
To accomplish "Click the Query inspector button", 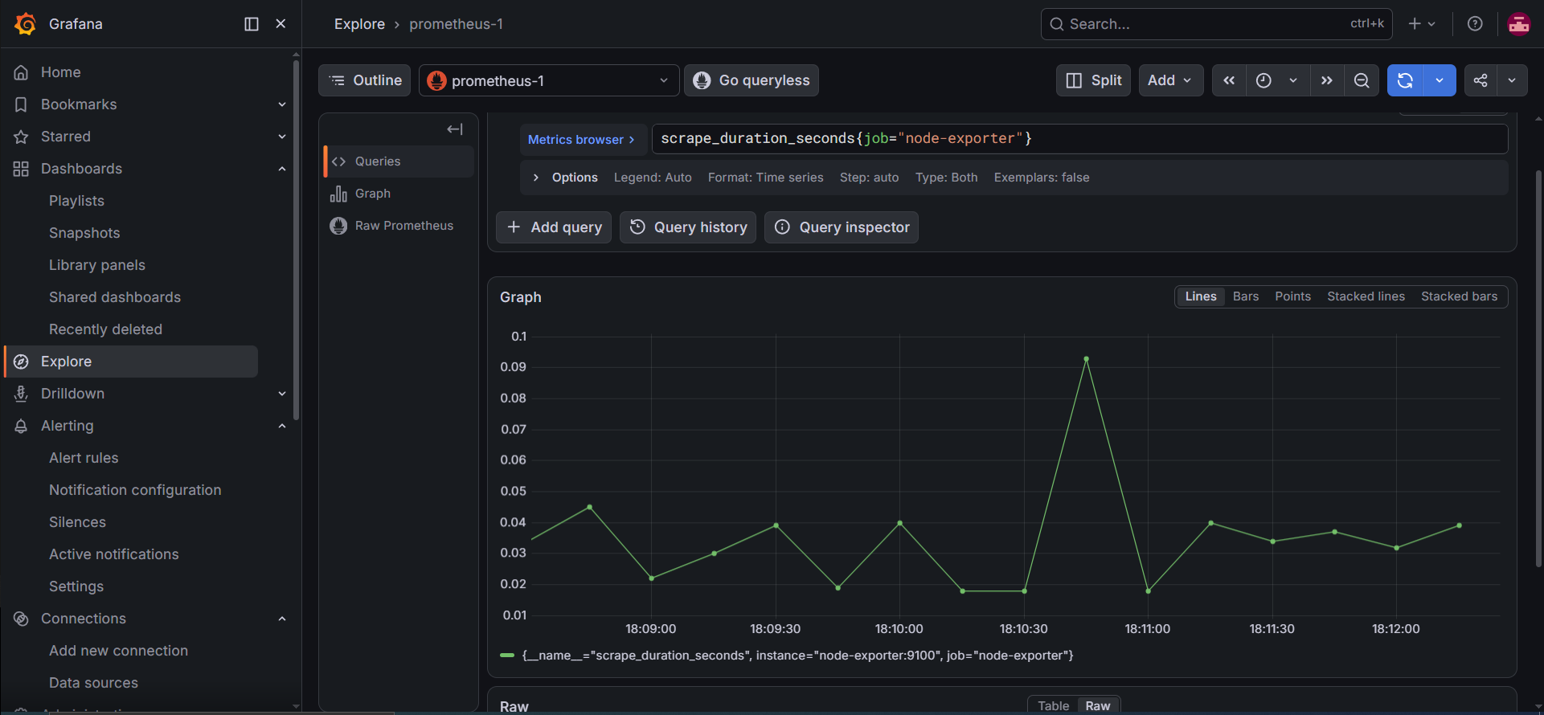I will [x=842, y=227].
